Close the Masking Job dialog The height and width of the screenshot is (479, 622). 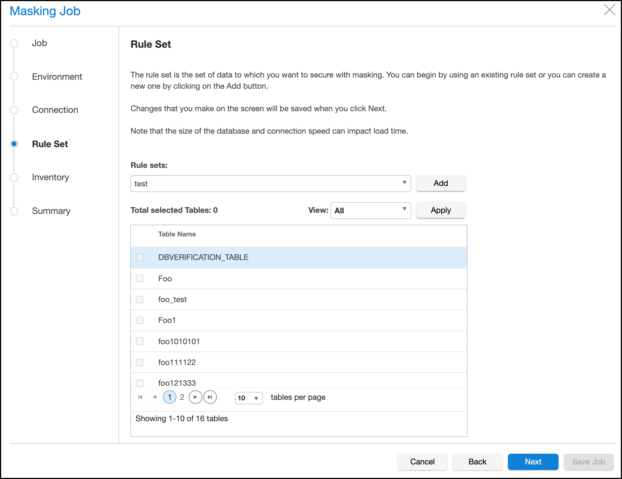point(609,10)
